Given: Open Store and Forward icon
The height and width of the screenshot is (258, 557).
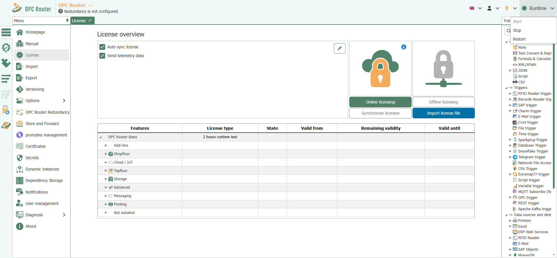Looking at the screenshot, I should pyautogui.click(x=20, y=124).
